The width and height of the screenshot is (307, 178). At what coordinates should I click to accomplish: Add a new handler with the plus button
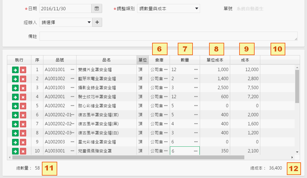point(97,22)
